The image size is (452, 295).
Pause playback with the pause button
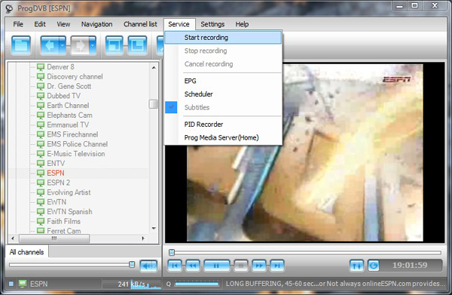216,266
